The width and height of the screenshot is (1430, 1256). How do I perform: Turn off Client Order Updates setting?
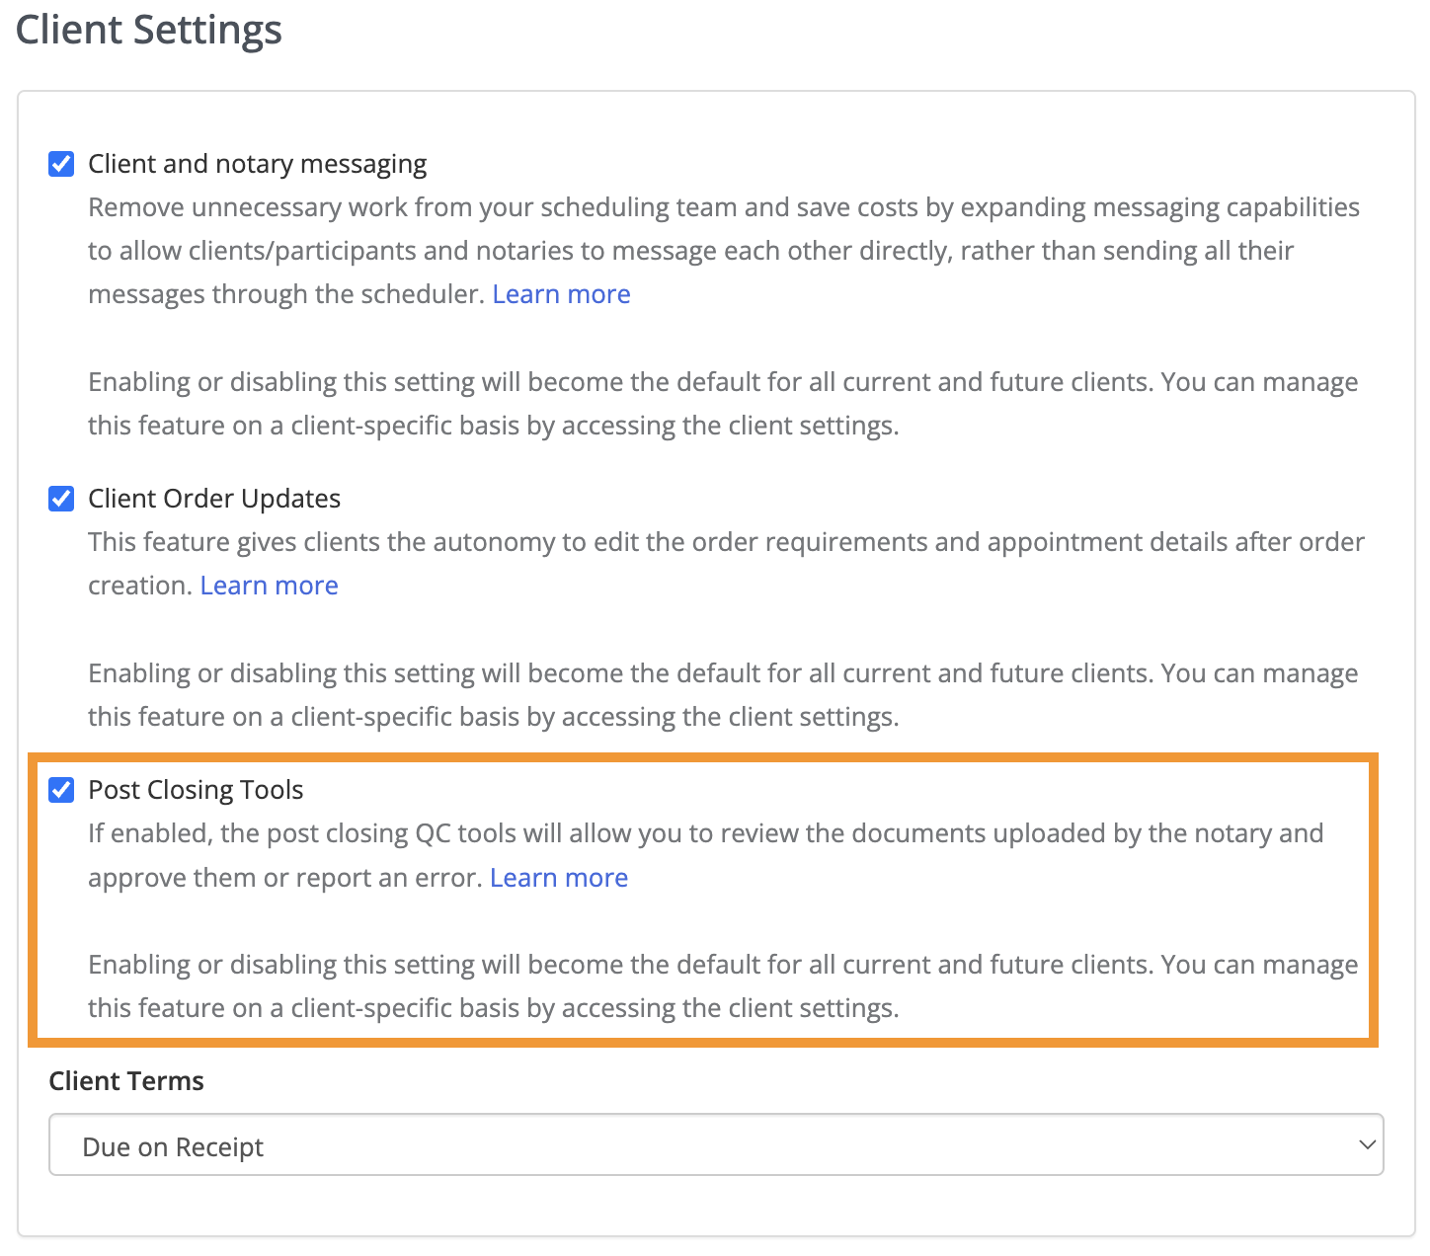click(x=61, y=499)
